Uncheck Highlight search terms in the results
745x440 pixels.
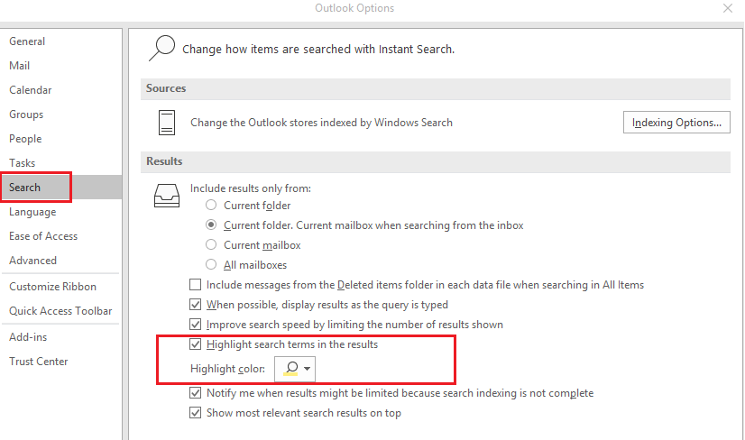196,344
